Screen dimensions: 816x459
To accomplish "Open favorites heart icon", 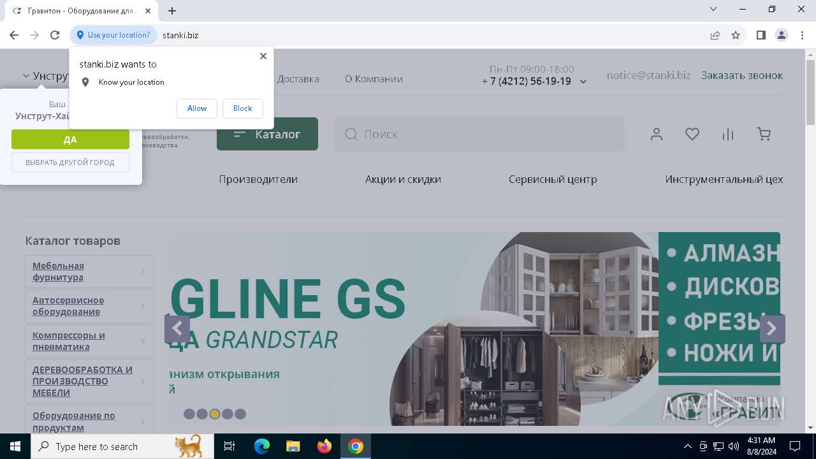I will click(x=692, y=134).
